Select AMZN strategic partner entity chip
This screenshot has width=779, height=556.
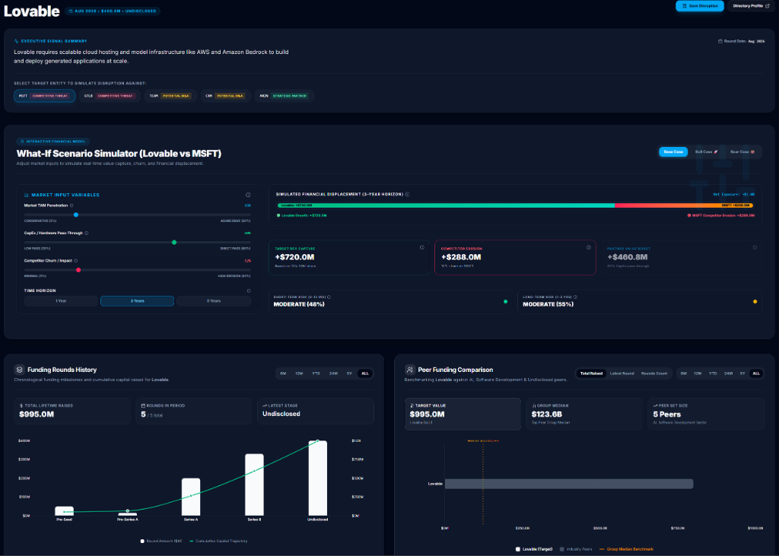tap(285, 96)
